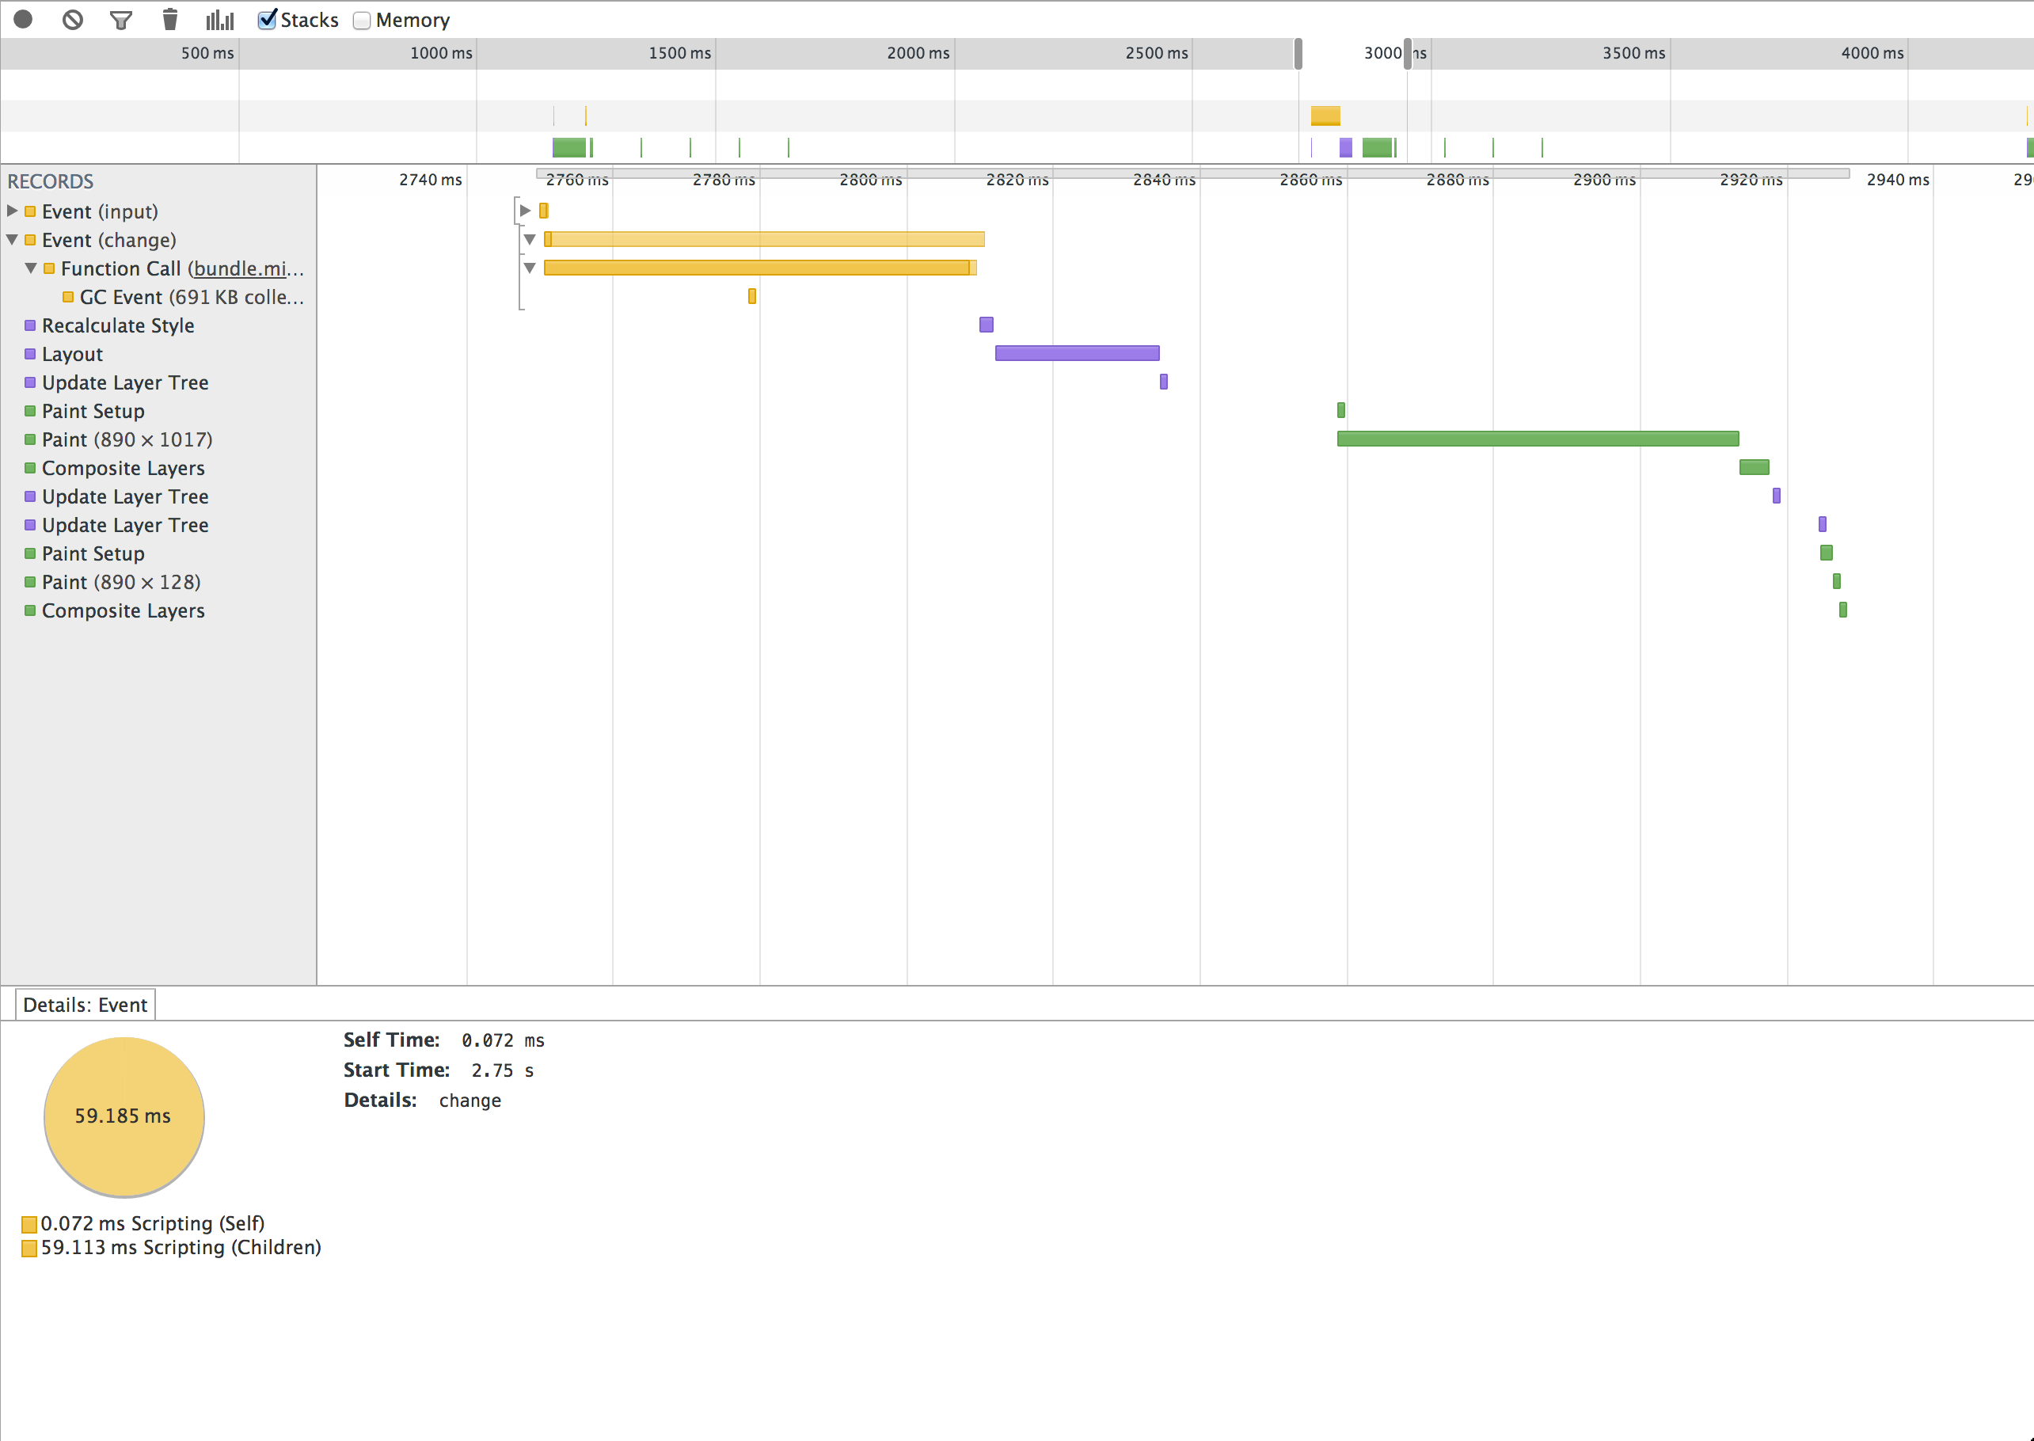
Task: Click the right overview handle near 3000 ms
Action: (1408, 54)
